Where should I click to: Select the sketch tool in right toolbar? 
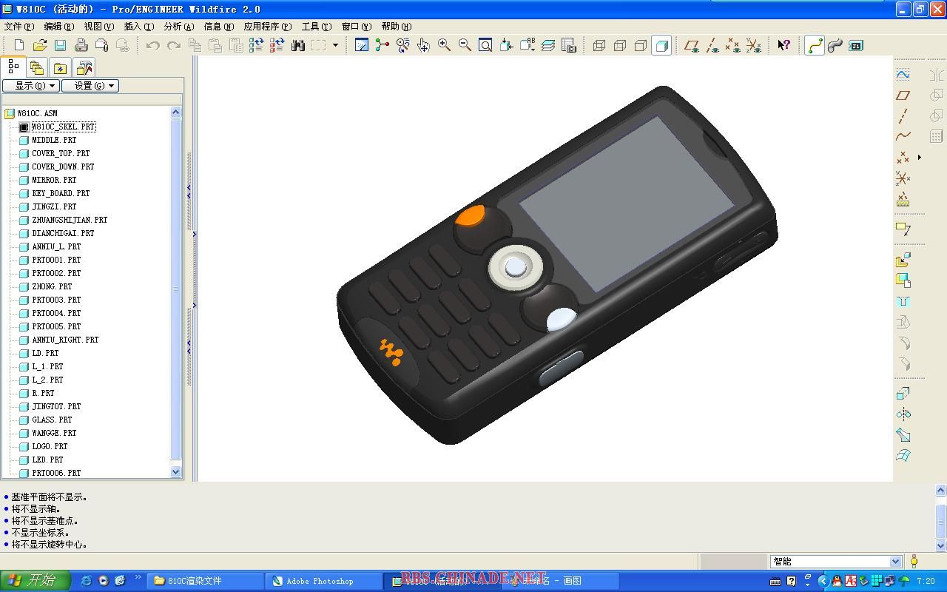[x=903, y=74]
